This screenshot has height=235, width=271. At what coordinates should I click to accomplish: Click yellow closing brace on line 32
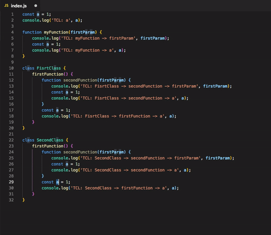(x=23, y=200)
